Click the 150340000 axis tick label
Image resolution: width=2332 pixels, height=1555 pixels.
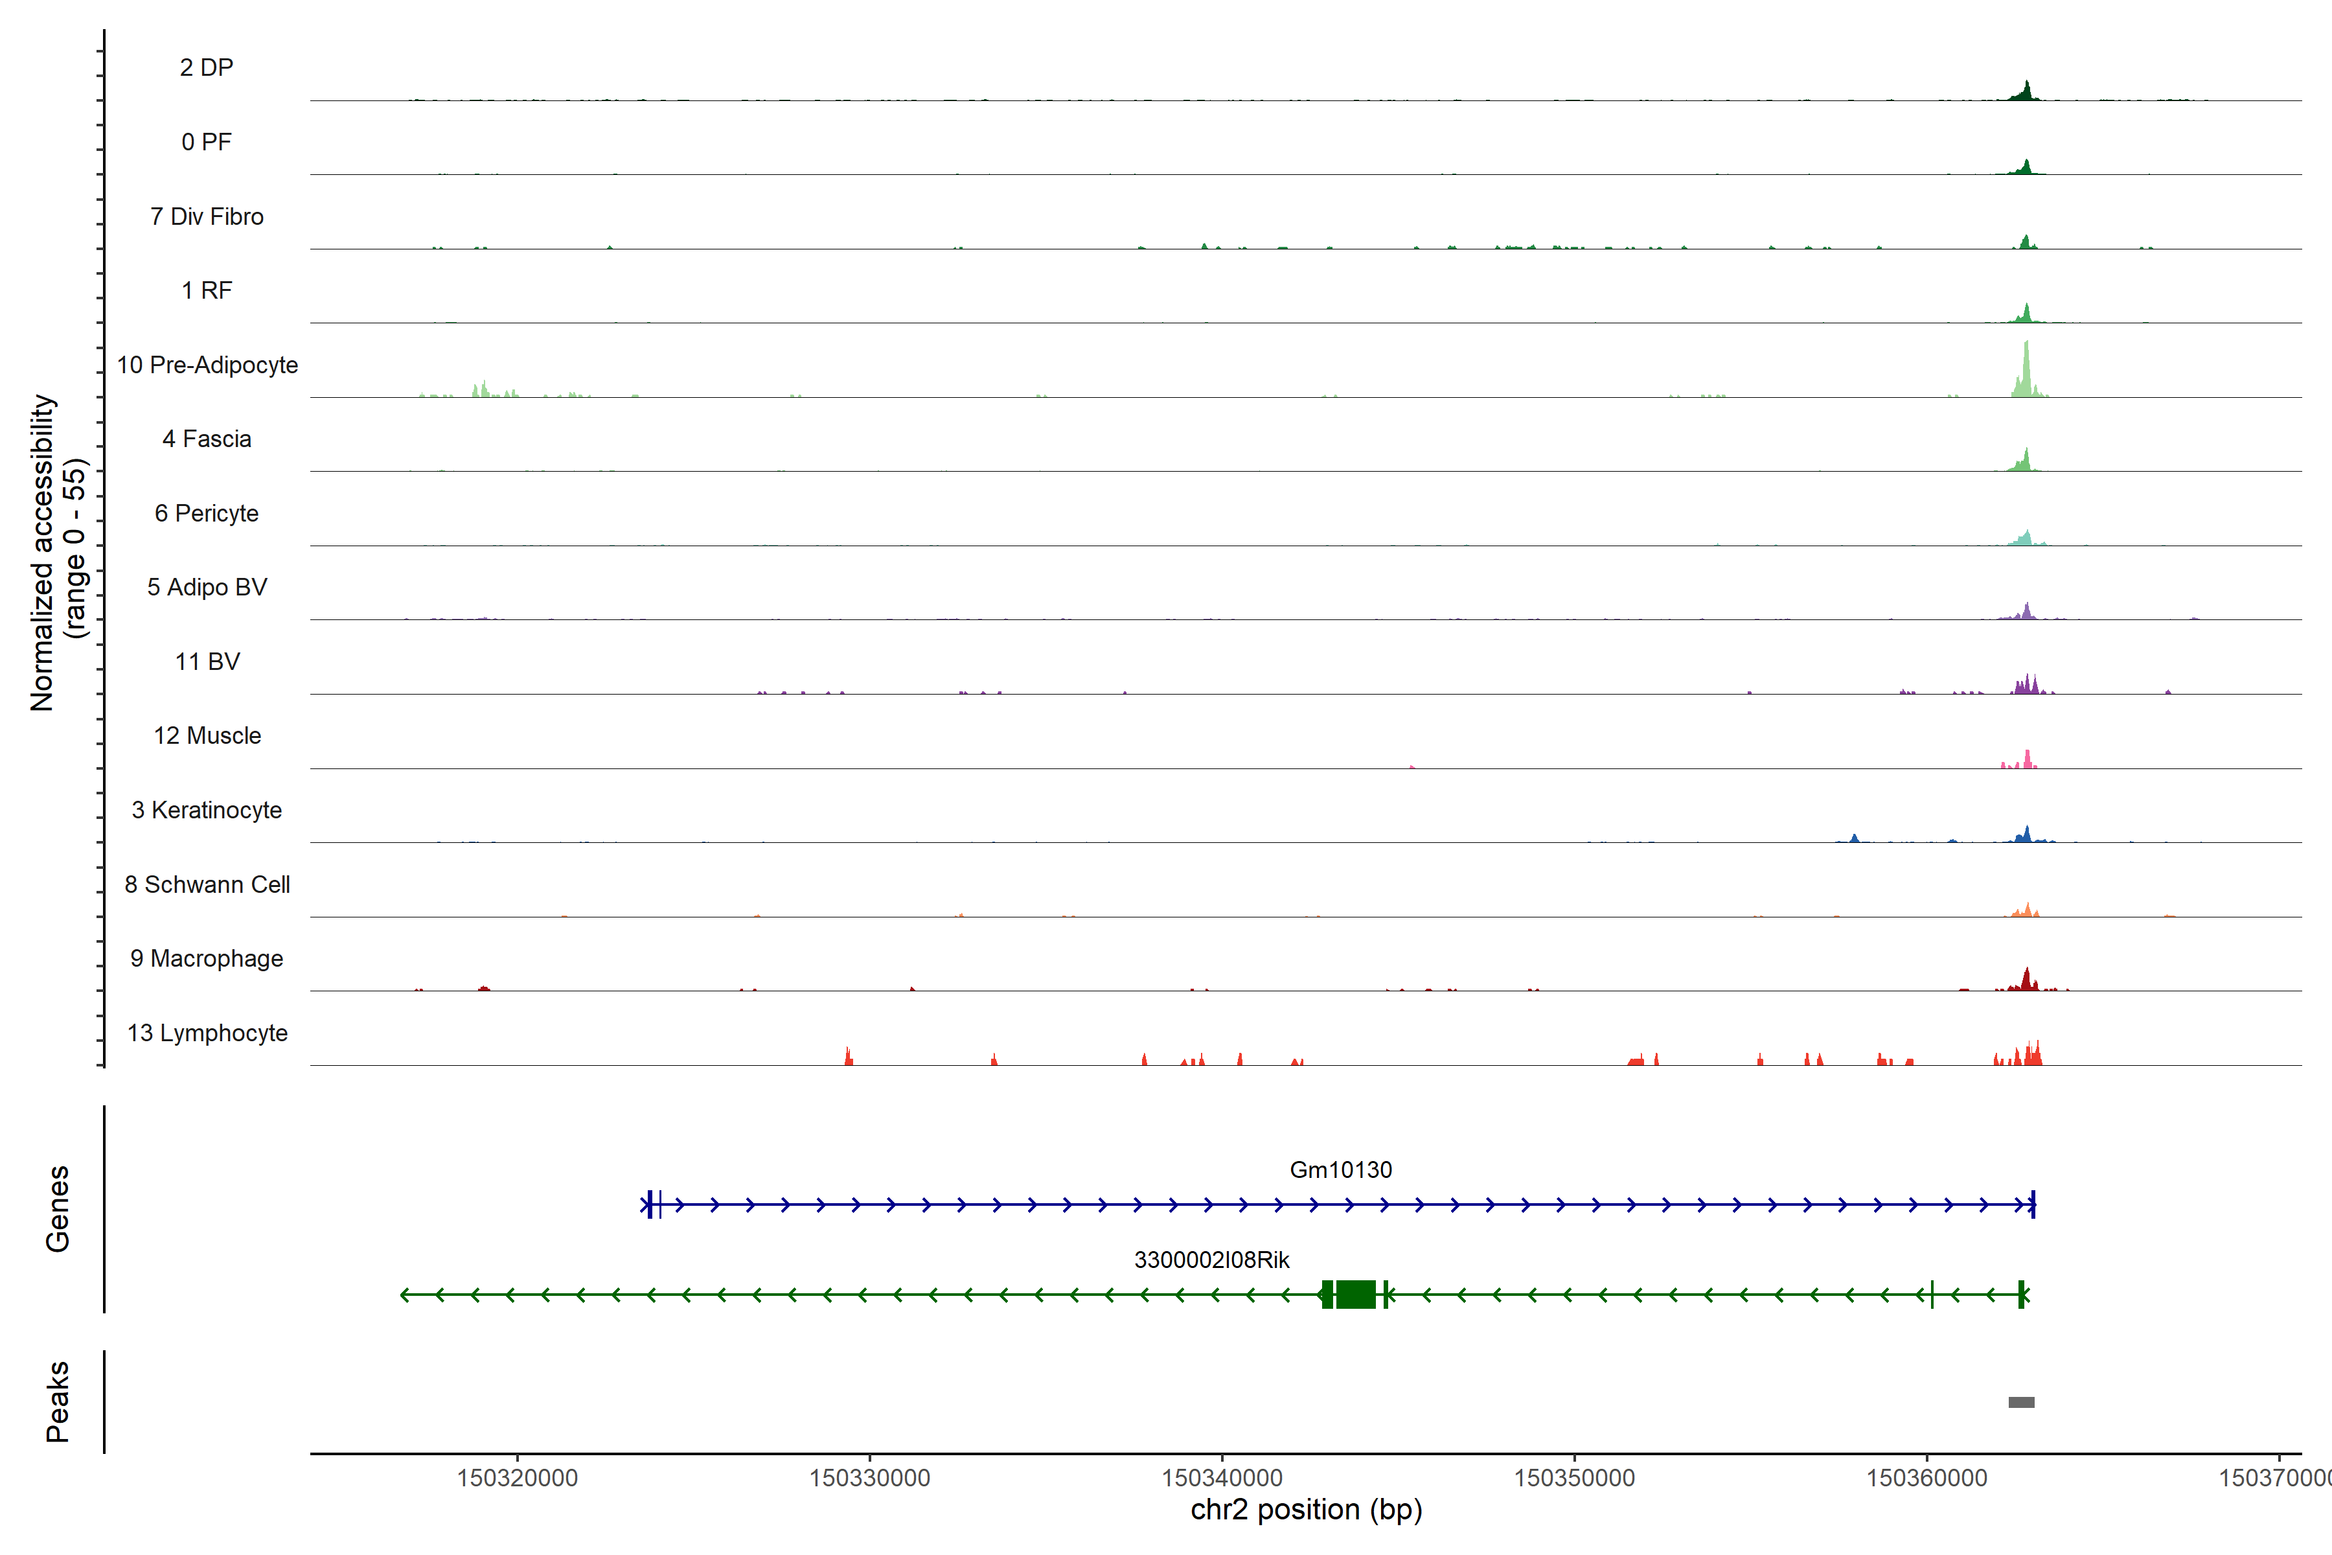(x=1222, y=1478)
